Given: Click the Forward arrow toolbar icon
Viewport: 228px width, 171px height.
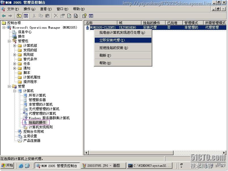Looking at the screenshot, I should click(x=10, y=16).
